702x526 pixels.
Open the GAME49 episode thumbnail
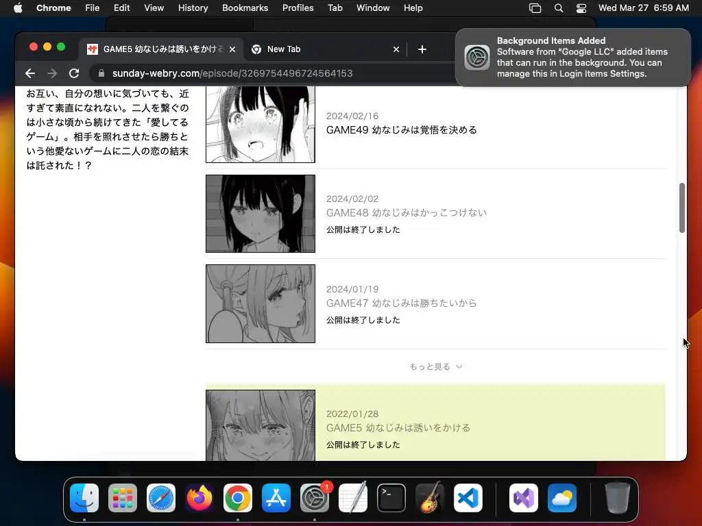[260, 125]
